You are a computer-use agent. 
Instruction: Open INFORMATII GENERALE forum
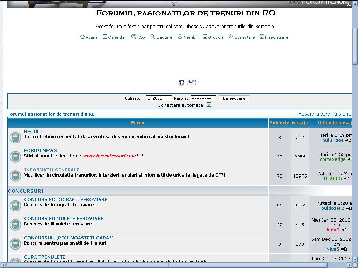point(52,170)
